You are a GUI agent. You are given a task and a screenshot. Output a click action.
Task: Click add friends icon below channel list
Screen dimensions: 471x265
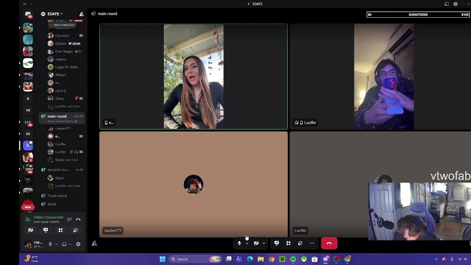coord(94,244)
